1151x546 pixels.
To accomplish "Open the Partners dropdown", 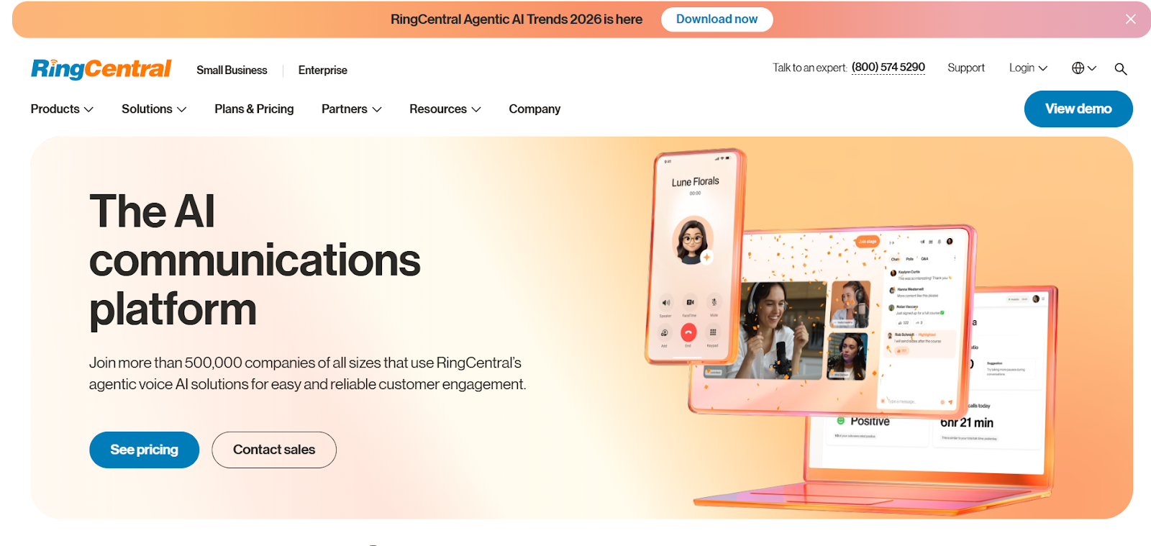I will 352,109.
